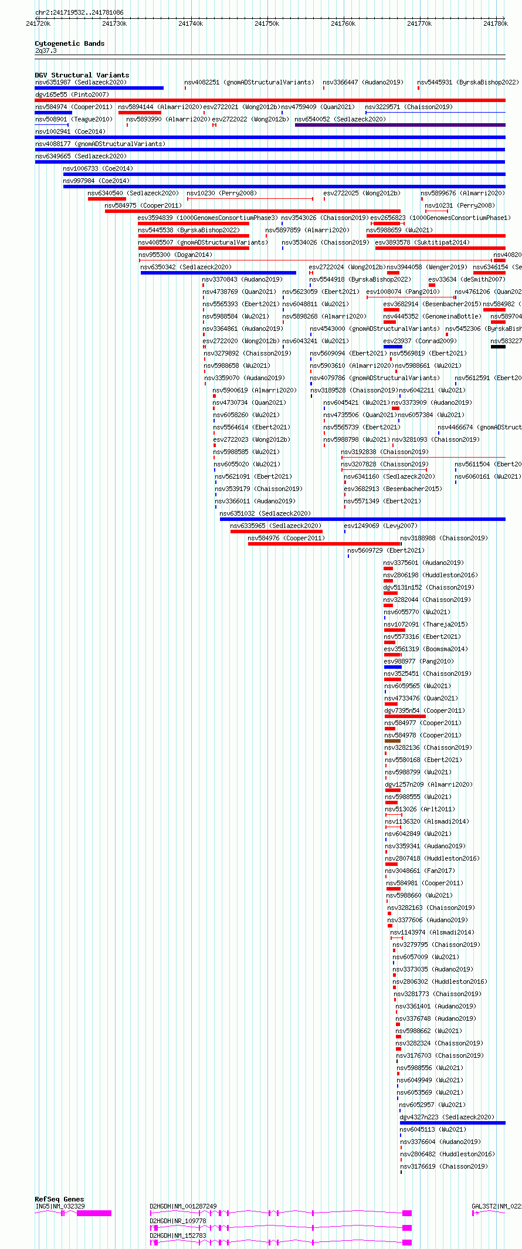522x1249 pixels.
Task: Click D2HGDH|NM_152783 transcript label
Action: (x=178, y=1236)
